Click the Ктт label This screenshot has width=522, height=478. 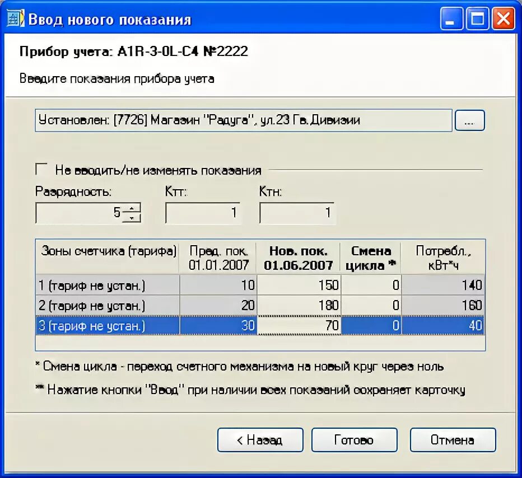(176, 192)
